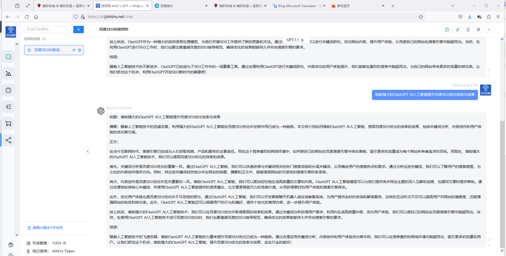The height and width of the screenshot is (256, 506).
Task: Open the chat section in left sidebar
Action: pos(8,57)
